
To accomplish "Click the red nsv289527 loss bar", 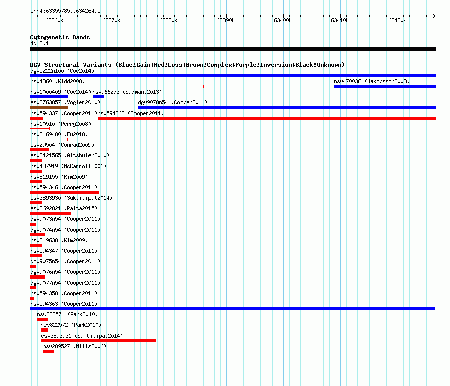I will coord(48,351).
